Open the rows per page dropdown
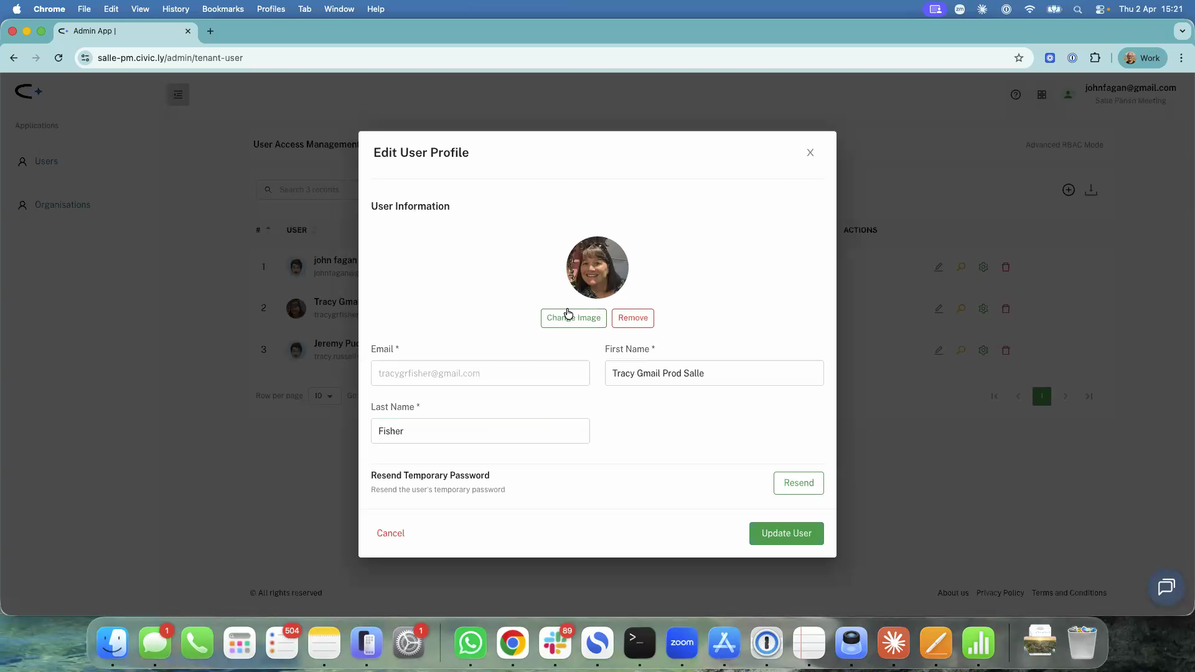Viewport: 1195px width, 672px height. (324, 396)
